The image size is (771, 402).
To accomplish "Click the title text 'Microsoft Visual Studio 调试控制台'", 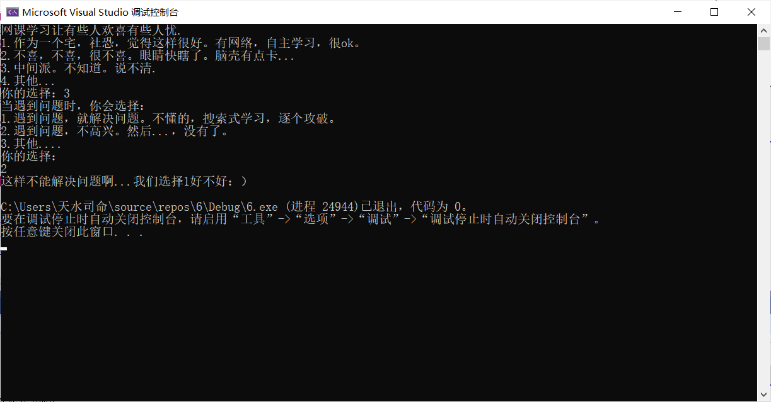I will click(101, 12).
